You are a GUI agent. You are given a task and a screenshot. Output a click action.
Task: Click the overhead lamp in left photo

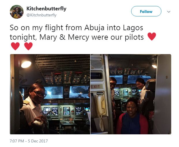point(26,64)
